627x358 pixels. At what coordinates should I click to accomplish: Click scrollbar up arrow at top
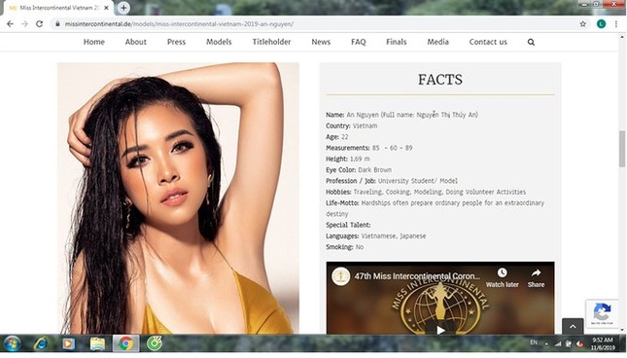click(622, 37)
